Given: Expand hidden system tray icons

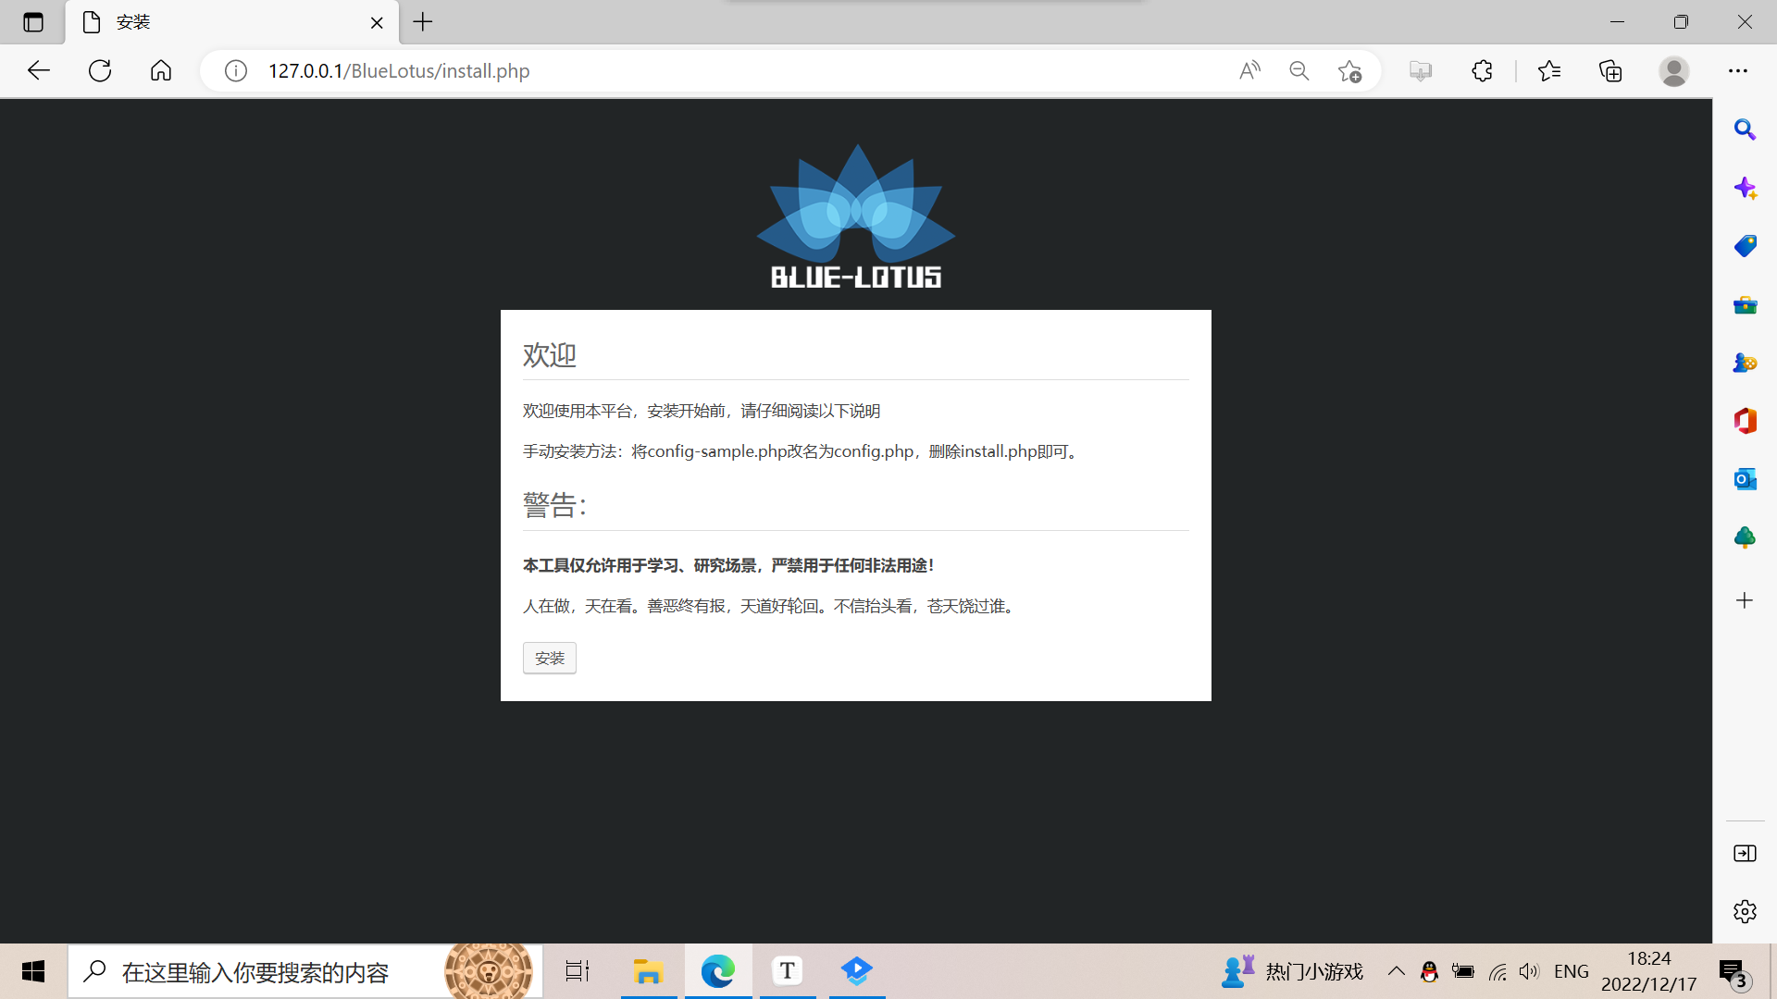Looking at the screenshot, I should coord(1398,971).
